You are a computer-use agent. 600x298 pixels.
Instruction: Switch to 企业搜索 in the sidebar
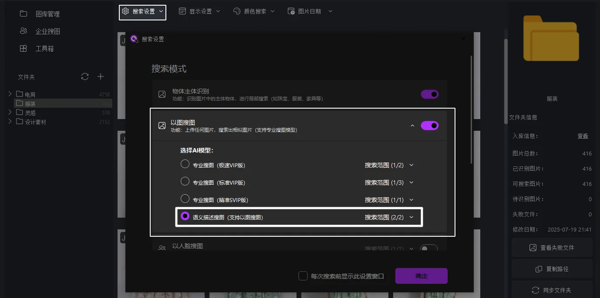48,31
